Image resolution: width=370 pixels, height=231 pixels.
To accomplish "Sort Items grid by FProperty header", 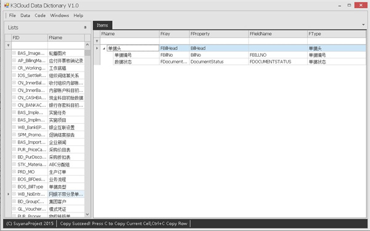I will [219, 34].
